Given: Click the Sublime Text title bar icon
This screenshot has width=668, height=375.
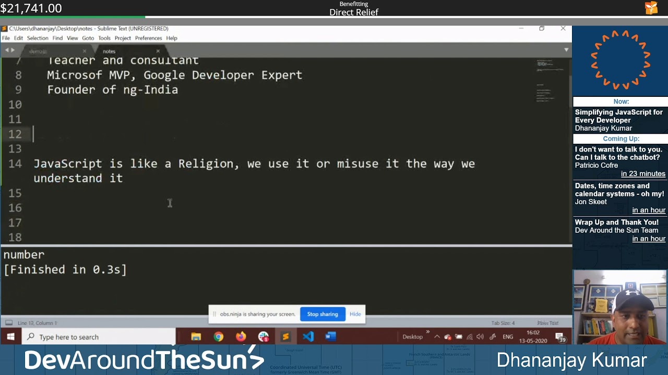Looking at the screenshot, I should [4, 29].
